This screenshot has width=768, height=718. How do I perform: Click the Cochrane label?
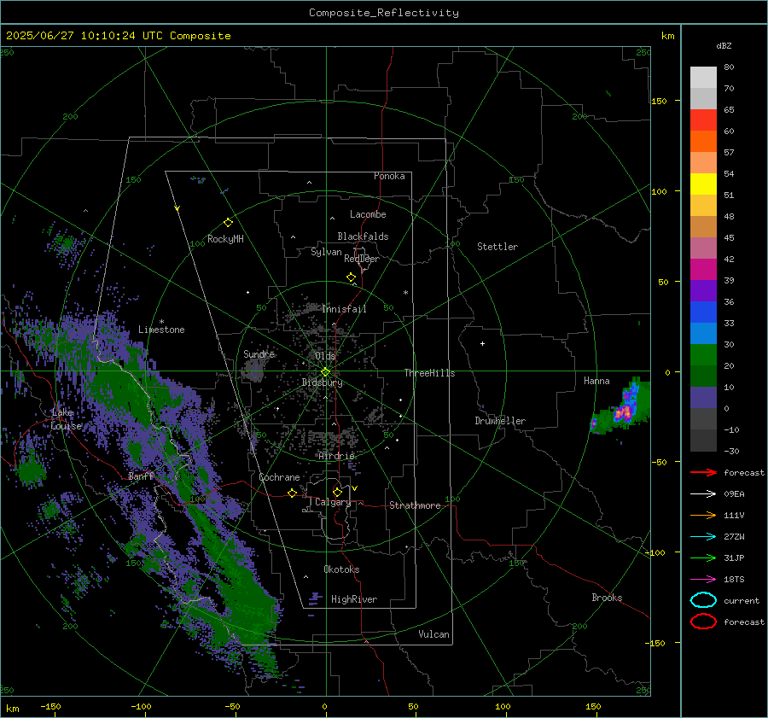click(279, 477)
